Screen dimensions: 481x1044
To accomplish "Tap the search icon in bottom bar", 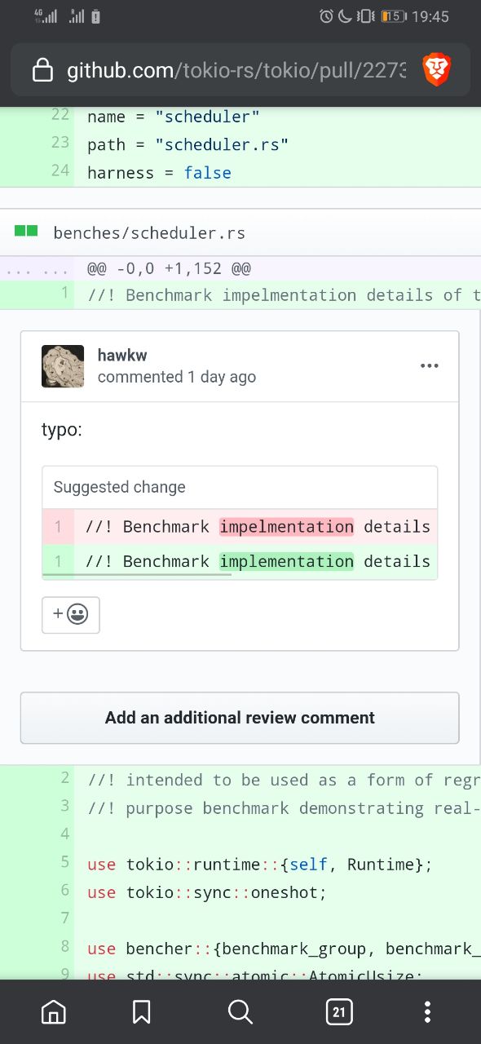I will point(240,1012).
